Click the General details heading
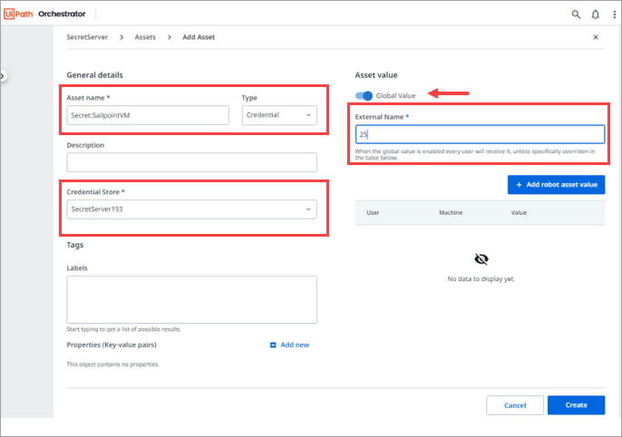 coord(95,75)
